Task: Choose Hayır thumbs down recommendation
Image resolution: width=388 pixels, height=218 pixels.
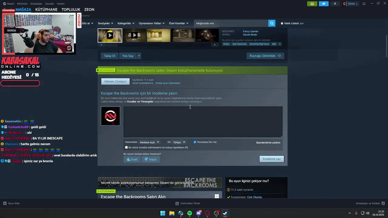Action: [151, 159]
